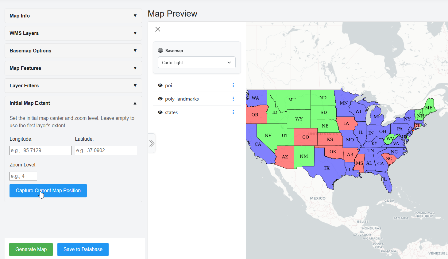Screen dimensions: 448x259
Task: Hide the states layer
Action: click(160, 112)
